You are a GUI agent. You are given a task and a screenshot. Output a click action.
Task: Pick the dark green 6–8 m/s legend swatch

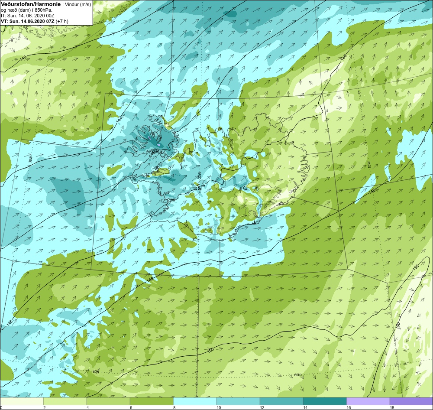point(152,401)
